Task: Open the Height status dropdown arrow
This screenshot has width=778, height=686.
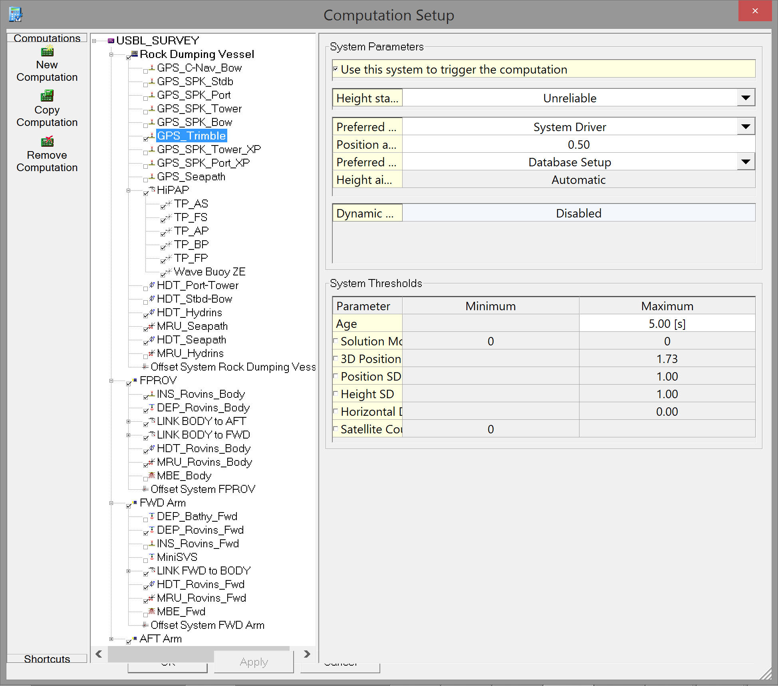Action: (746, 98)
